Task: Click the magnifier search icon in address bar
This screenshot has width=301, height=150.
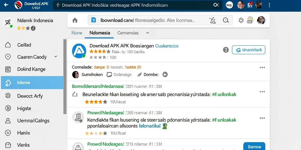Action: click(x=225, y=20)
